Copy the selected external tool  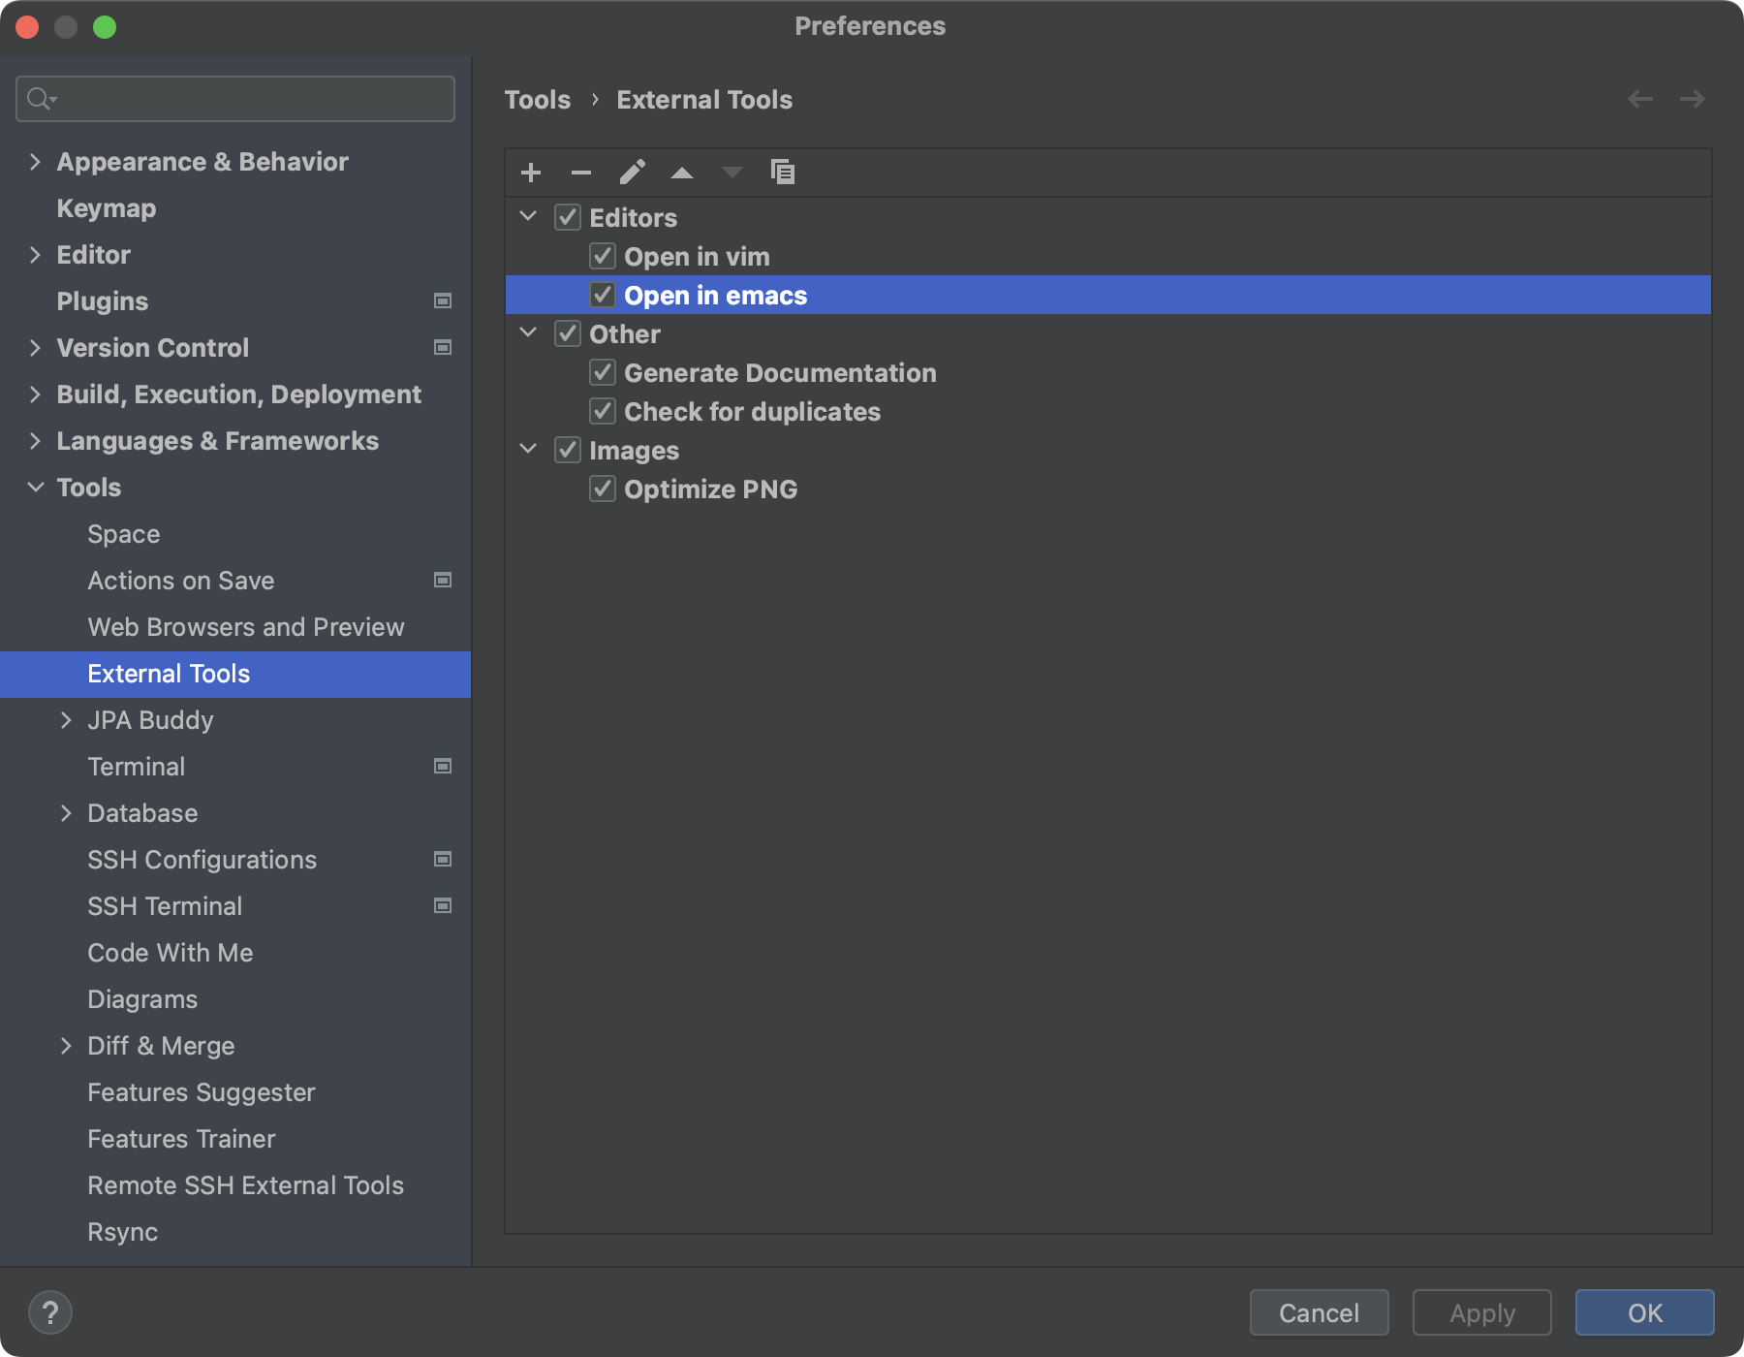[783, 173]
